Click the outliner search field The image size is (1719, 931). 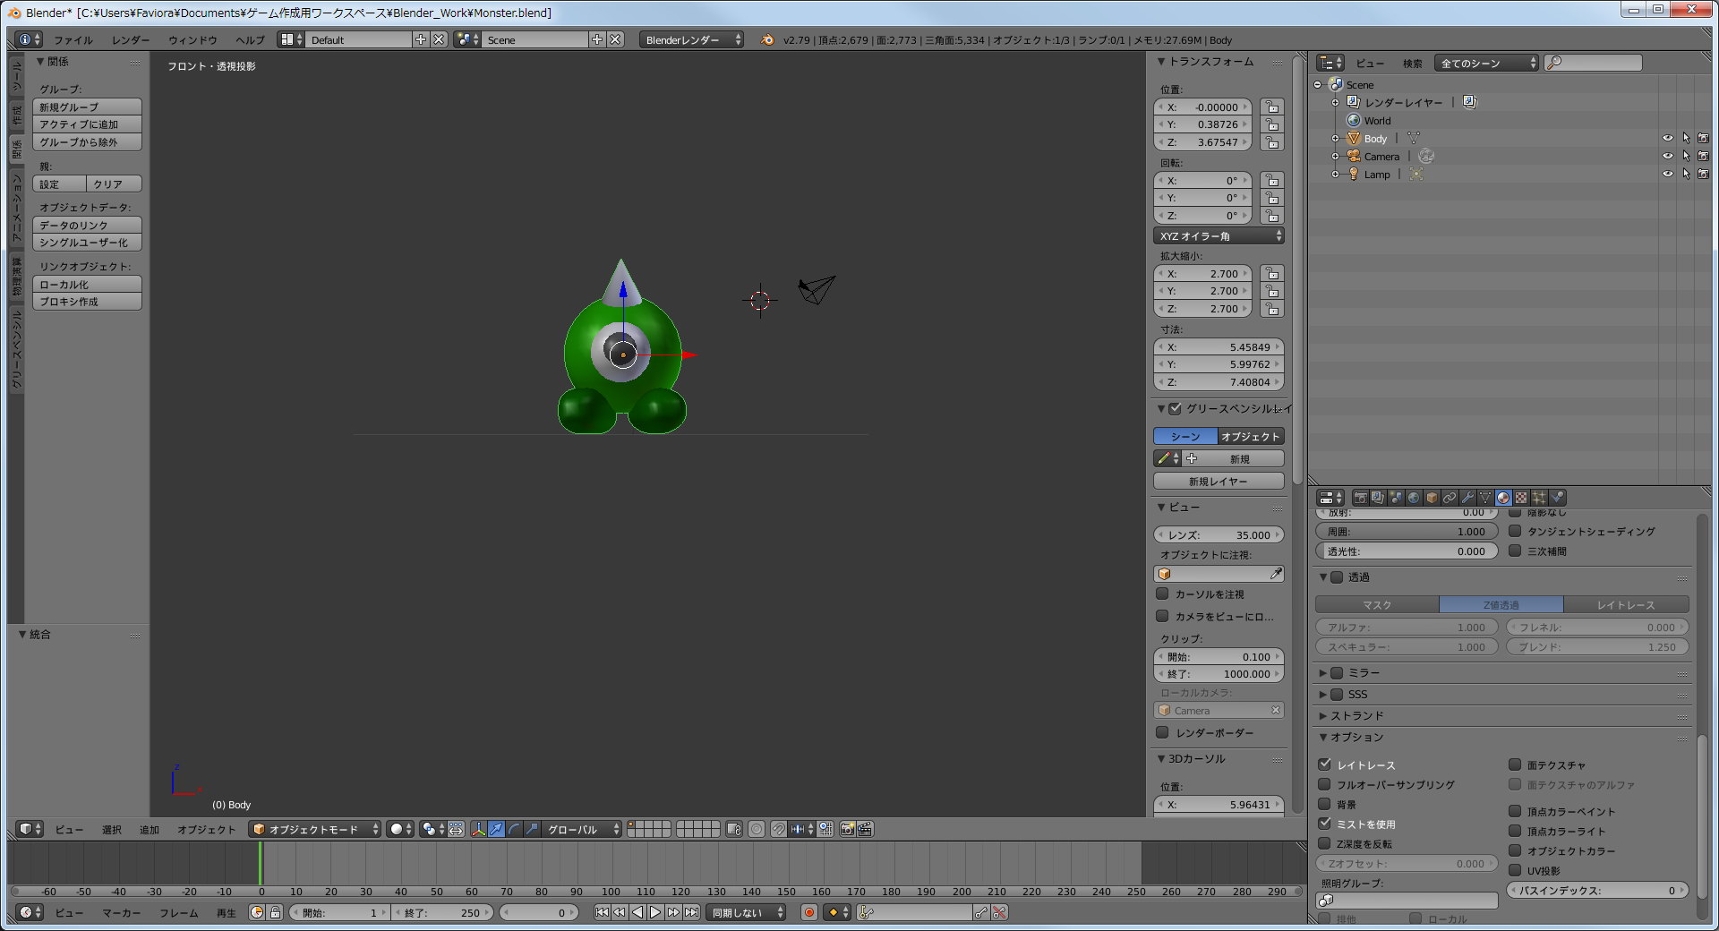pos(1594,63)
